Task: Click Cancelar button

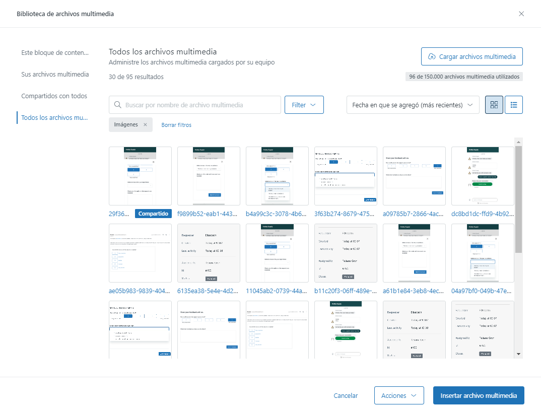Action: click(x=346, y=395)
